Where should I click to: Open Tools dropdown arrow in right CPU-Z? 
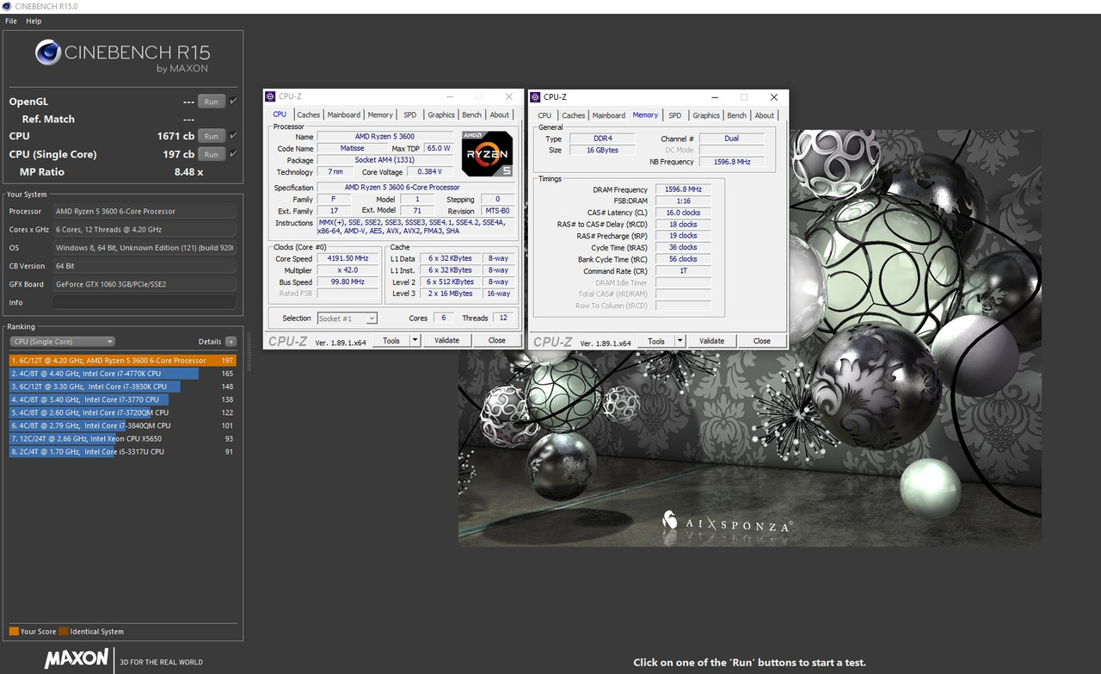click(680, 341)
